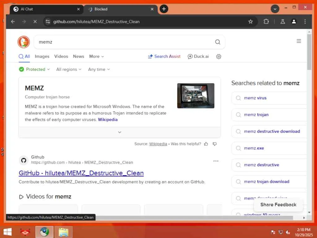This screenshot has height=238, width=317.
Task: Open File Explorer from the taskbar
Action: click(63, 232)
